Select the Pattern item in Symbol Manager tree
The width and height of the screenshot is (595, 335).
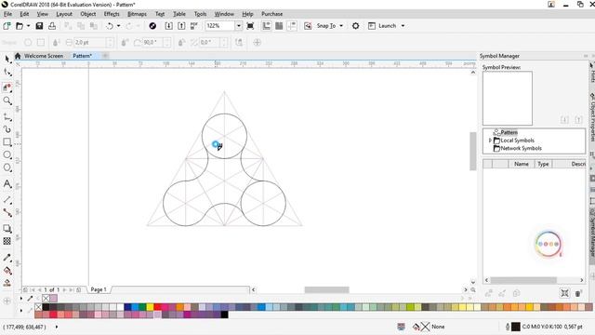509,132
